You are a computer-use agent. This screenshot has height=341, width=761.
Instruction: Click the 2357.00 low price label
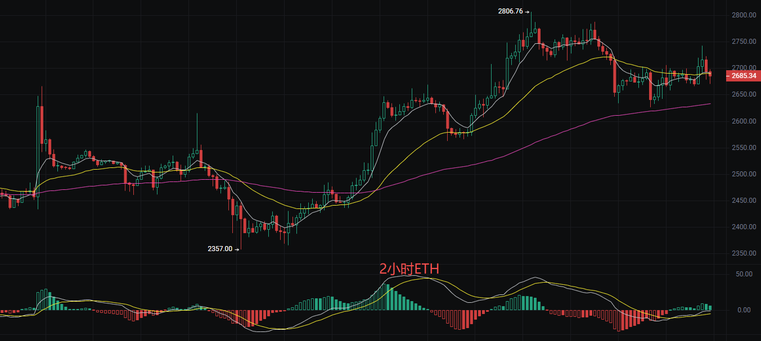(220, 248)
